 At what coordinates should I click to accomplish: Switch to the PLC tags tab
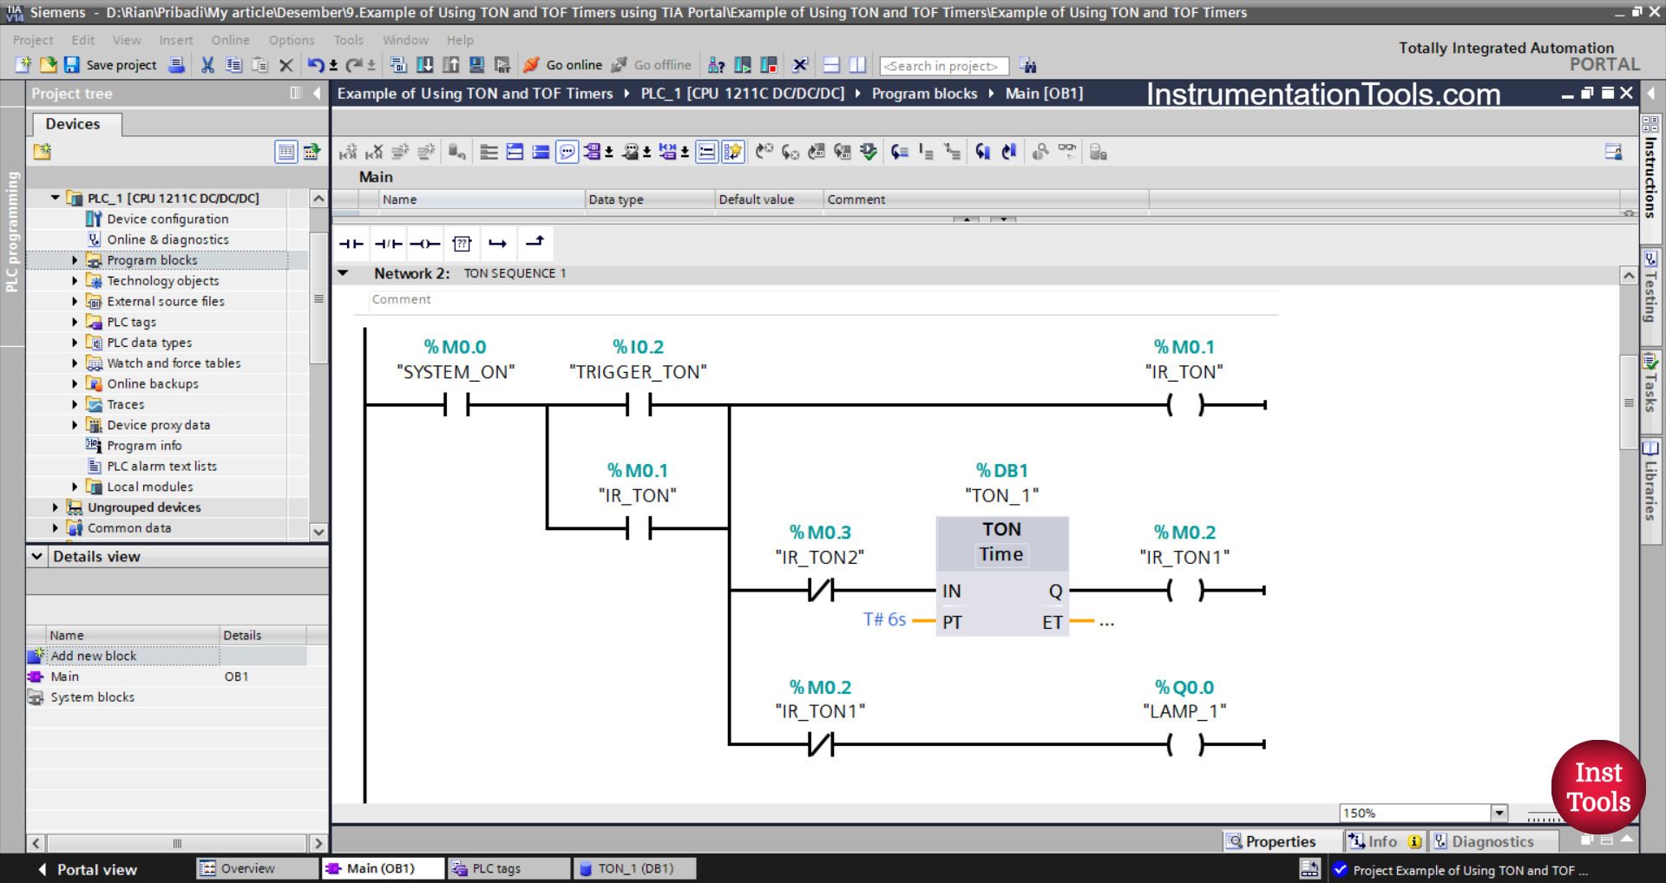(508, 868)
